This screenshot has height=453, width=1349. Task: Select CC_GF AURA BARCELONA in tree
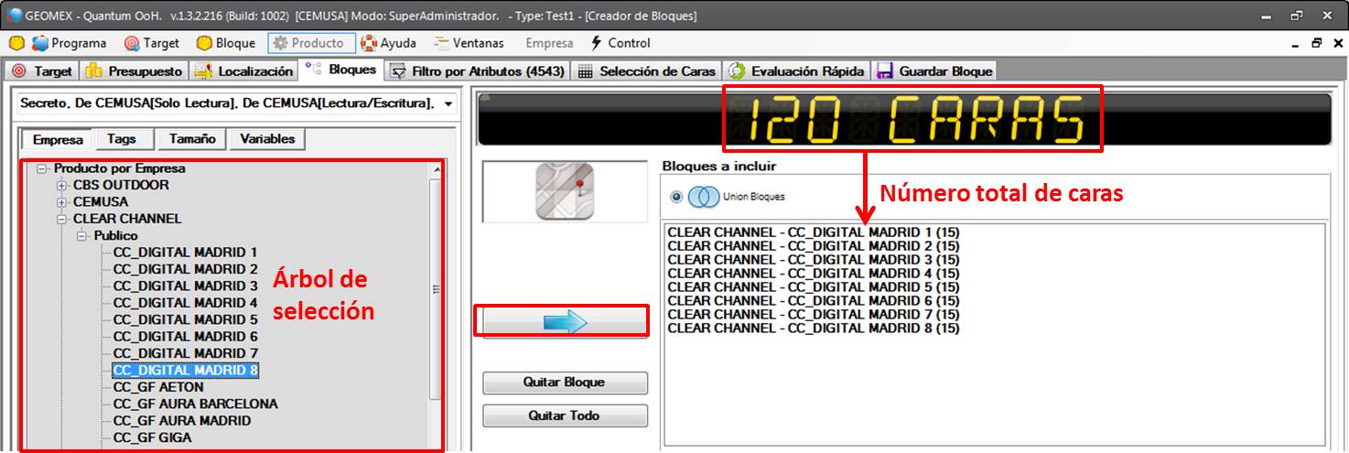[x=195, y=404]
